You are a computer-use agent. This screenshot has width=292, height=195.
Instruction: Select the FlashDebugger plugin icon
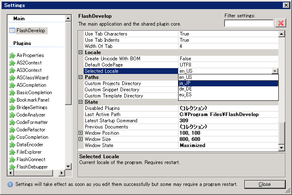click(x=12, y=167)
